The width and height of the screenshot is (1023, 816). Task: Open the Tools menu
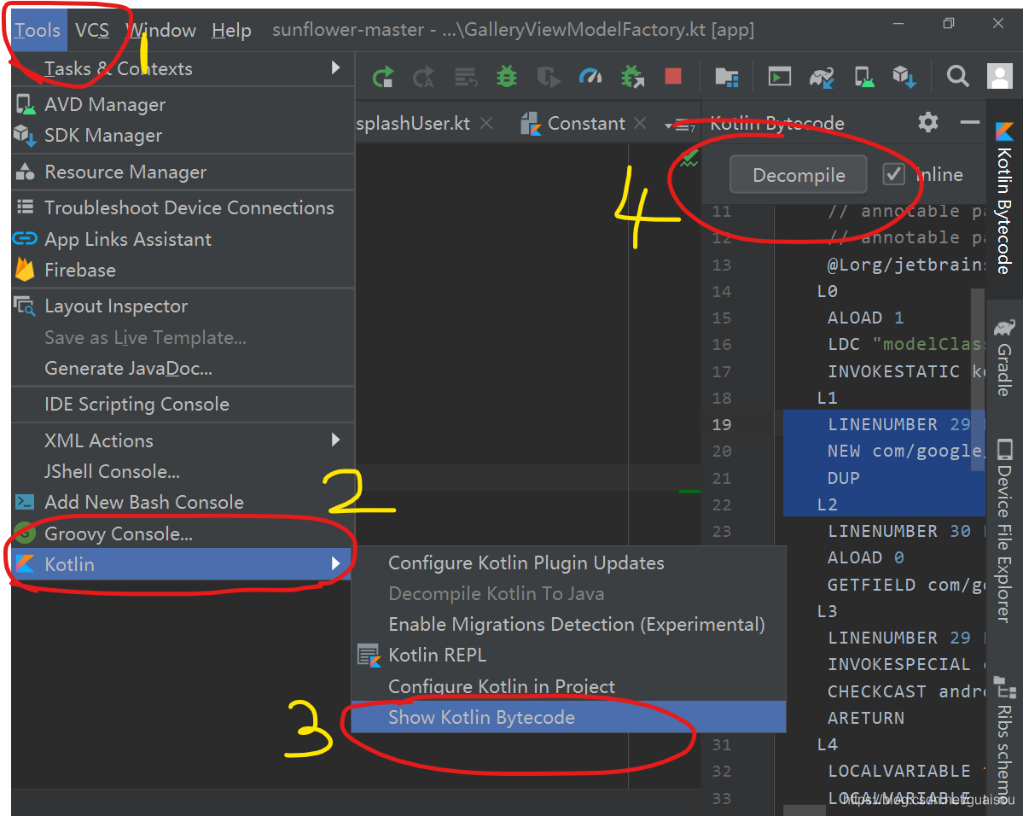[x=38, y=30]
